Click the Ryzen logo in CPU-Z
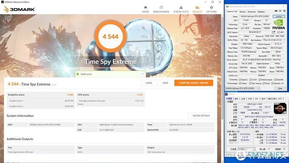The width and height of the screenshot is (289, 163). click(280, 108)
